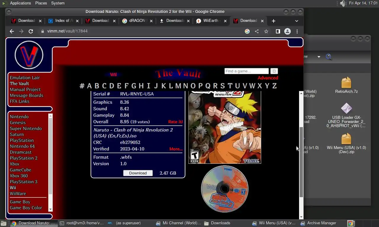The width and height of the screenshot is (379, 227).
Task: Switch to the dRAGON Google tab
Action: click(x=137, y=21)
